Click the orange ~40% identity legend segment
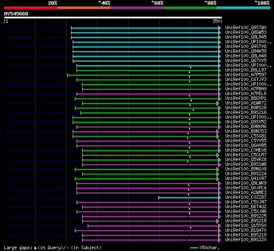 point(84,8)
